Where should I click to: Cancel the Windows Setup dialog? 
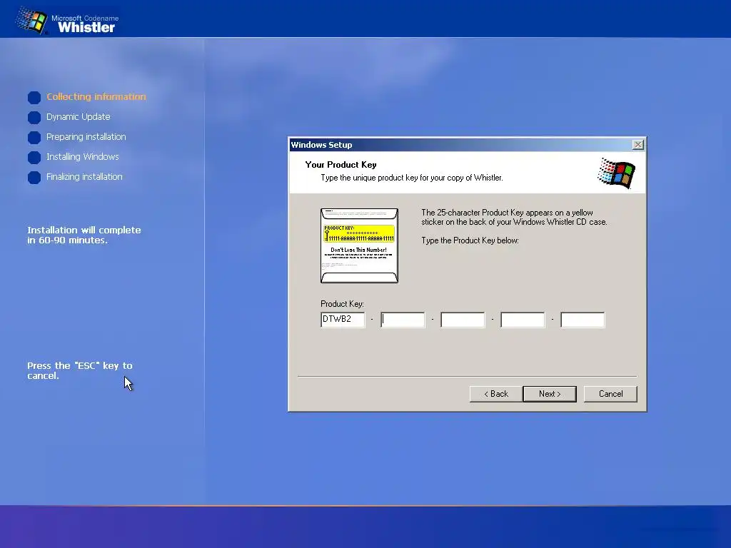(x=610, y=394)
